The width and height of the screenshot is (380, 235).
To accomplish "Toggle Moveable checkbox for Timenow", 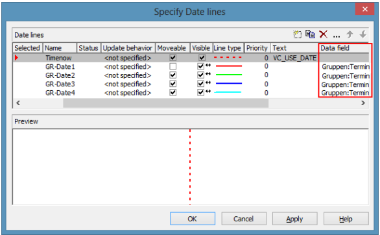I will [x=172, y=58].
